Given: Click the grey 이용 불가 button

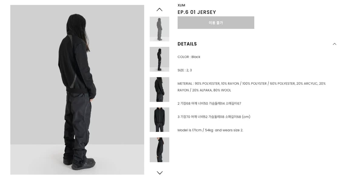Looking at the screenshot, I should click(x=216, y=23).
